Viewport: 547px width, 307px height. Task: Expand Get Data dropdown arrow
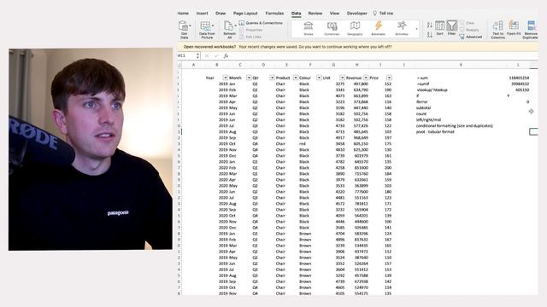[190, 26]
